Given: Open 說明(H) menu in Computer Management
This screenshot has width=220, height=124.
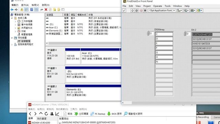Looking at the screenshot, I should point(46,5).
